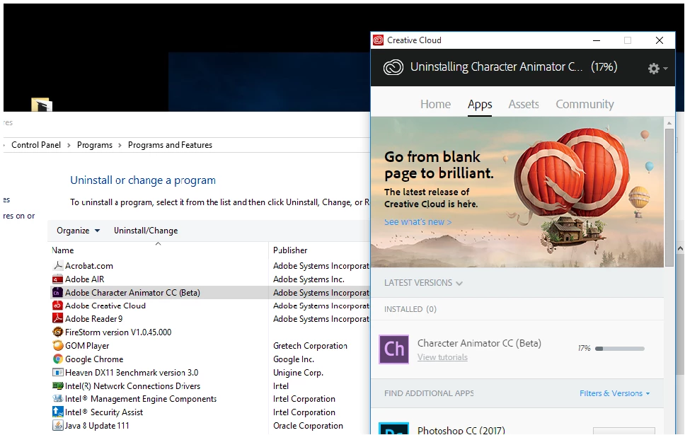685x435 pixels.
Task: Select the Intel Security Assist icon
Action: (57, 412)
